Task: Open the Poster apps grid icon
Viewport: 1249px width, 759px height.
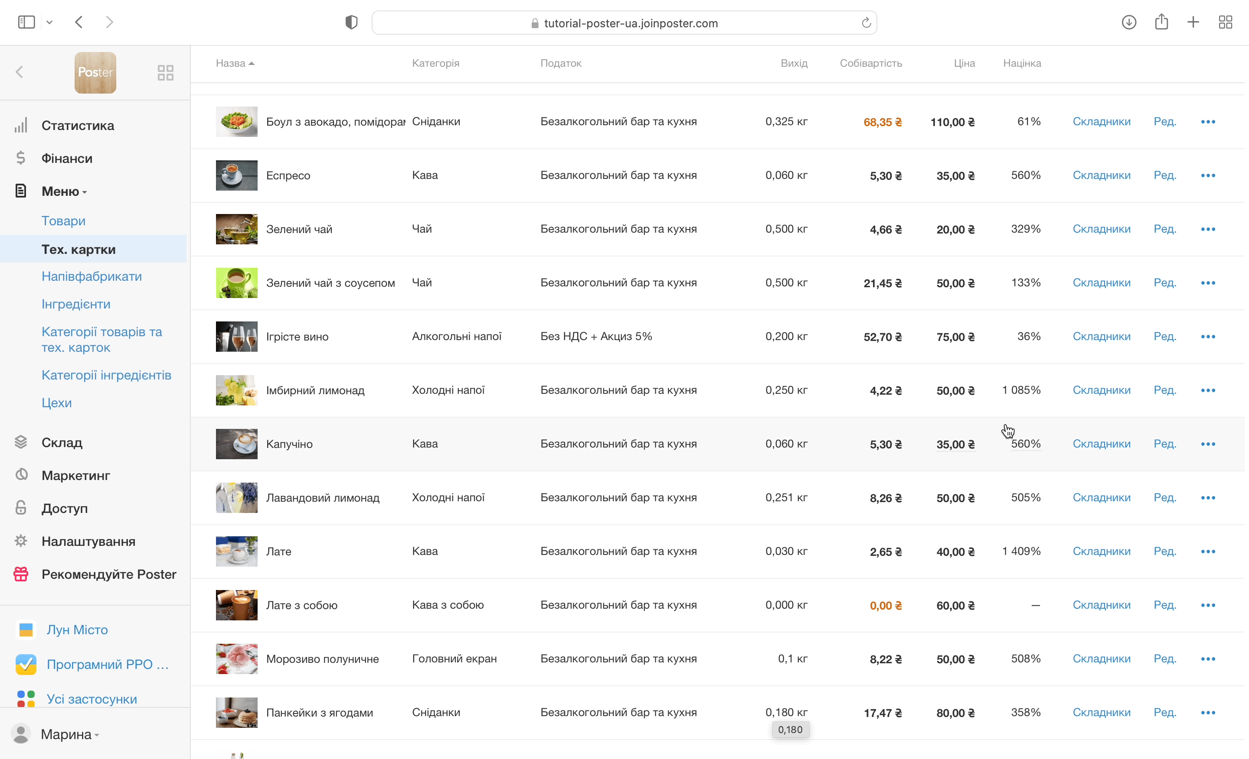Action: [x=165, y=72]
